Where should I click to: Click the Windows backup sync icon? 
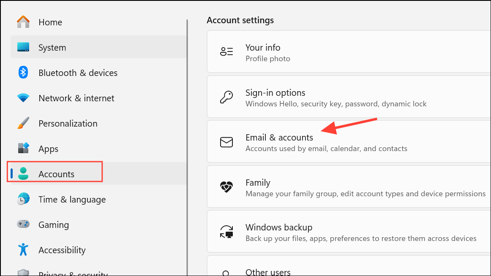click(x=226, y=232)
